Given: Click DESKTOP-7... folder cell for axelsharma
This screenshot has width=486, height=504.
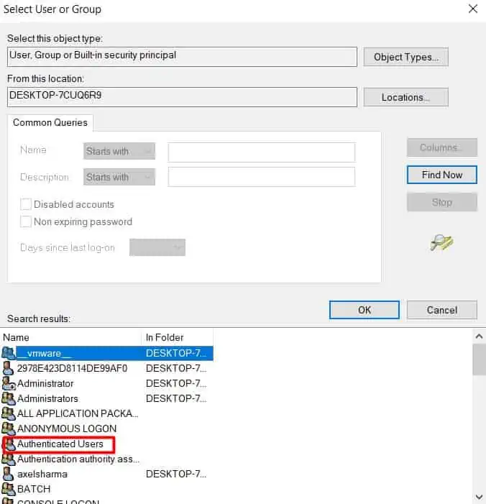Looking at the screenshot, I should (176, 475).
